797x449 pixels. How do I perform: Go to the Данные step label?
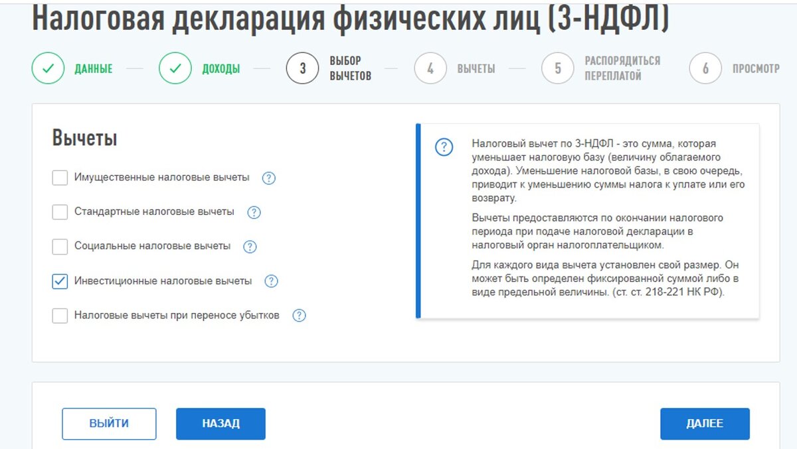tap(94, 69)
